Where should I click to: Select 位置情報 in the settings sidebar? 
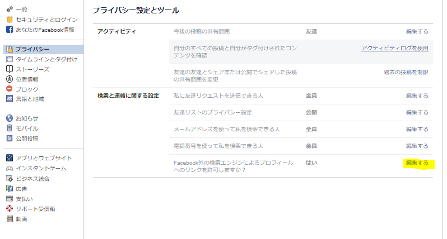(x=27, y=79)
